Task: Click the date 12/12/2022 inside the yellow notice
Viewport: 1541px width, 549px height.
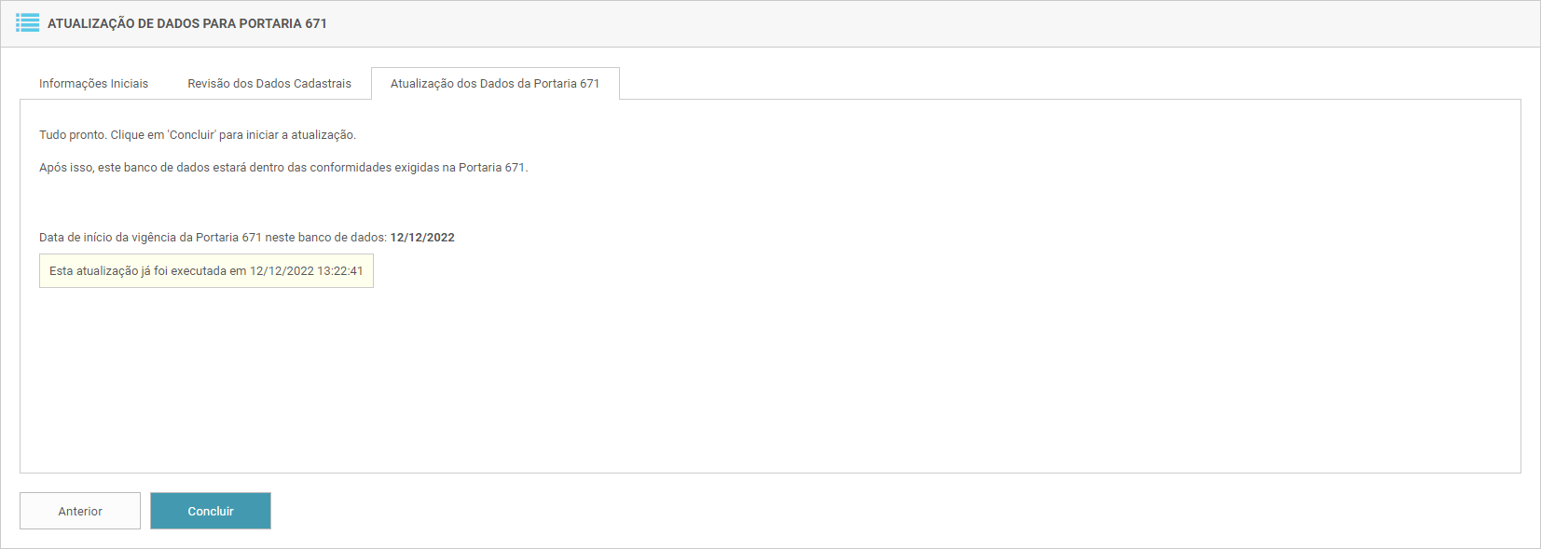Action: click(282, 271)
